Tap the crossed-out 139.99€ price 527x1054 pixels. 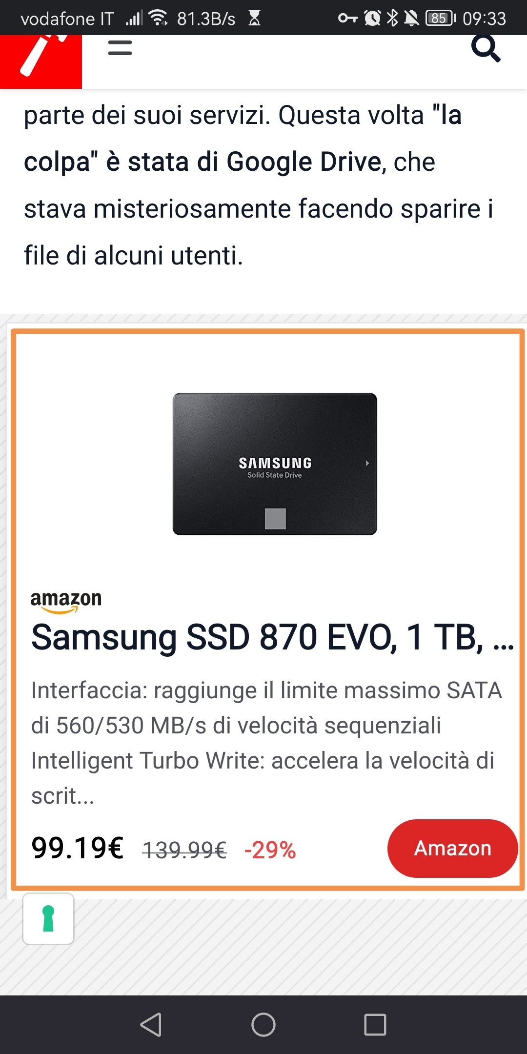(184, 850)
